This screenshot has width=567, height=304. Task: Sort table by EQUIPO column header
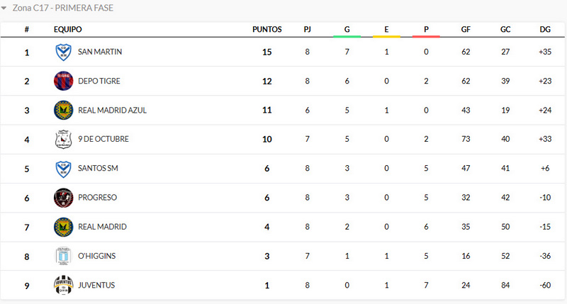pos(68,30)
